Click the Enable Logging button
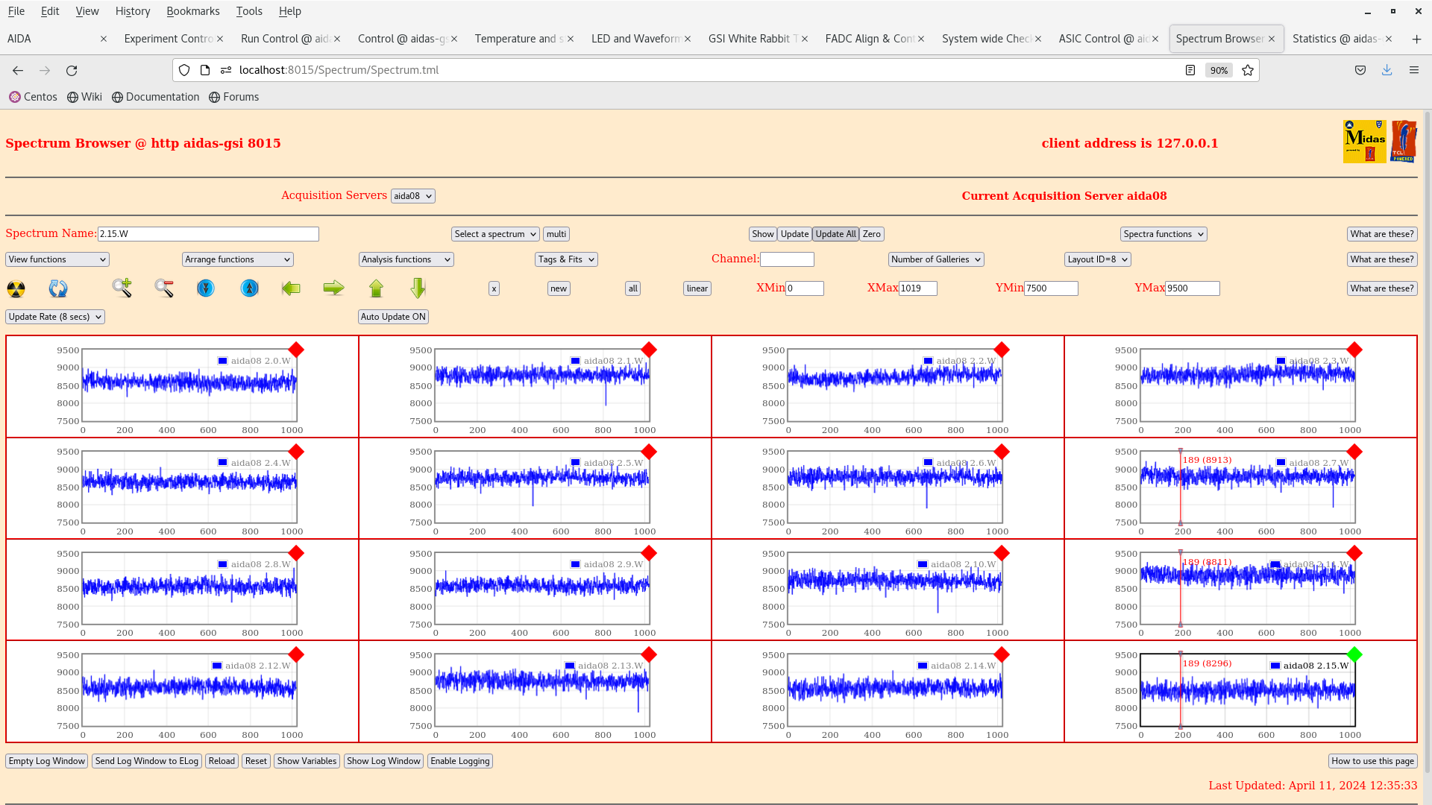 (459, 761)
